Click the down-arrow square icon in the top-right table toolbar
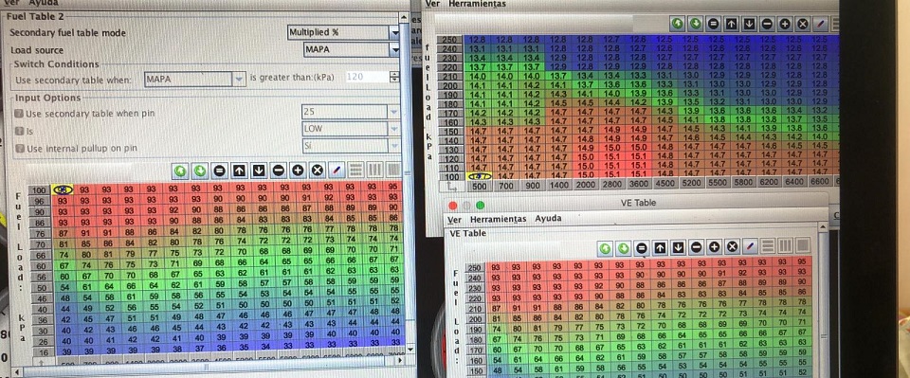910x378 pixels. point(749,24)
